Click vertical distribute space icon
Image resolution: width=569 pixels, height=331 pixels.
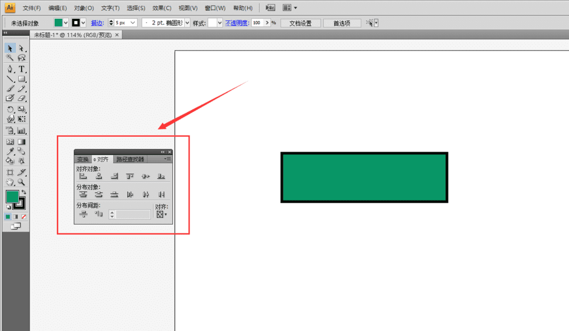pos(83,214)
